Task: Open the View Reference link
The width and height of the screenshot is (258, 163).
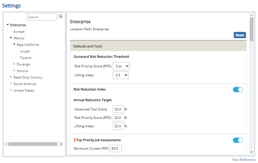Action: (x=244, y=159)
